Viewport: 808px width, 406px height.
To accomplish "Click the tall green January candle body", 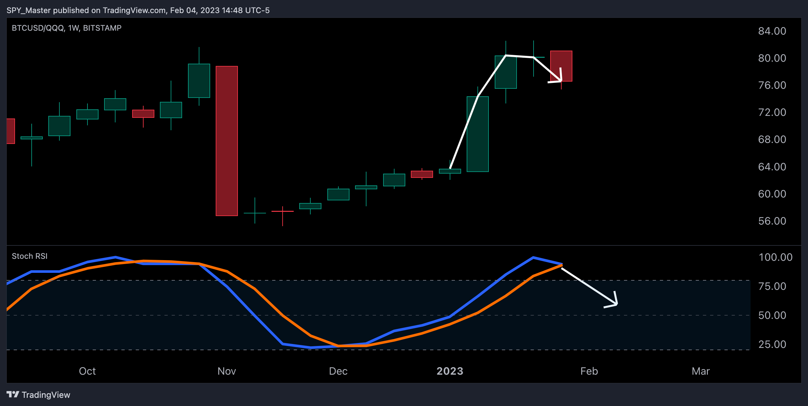I will tap(478, 134).
